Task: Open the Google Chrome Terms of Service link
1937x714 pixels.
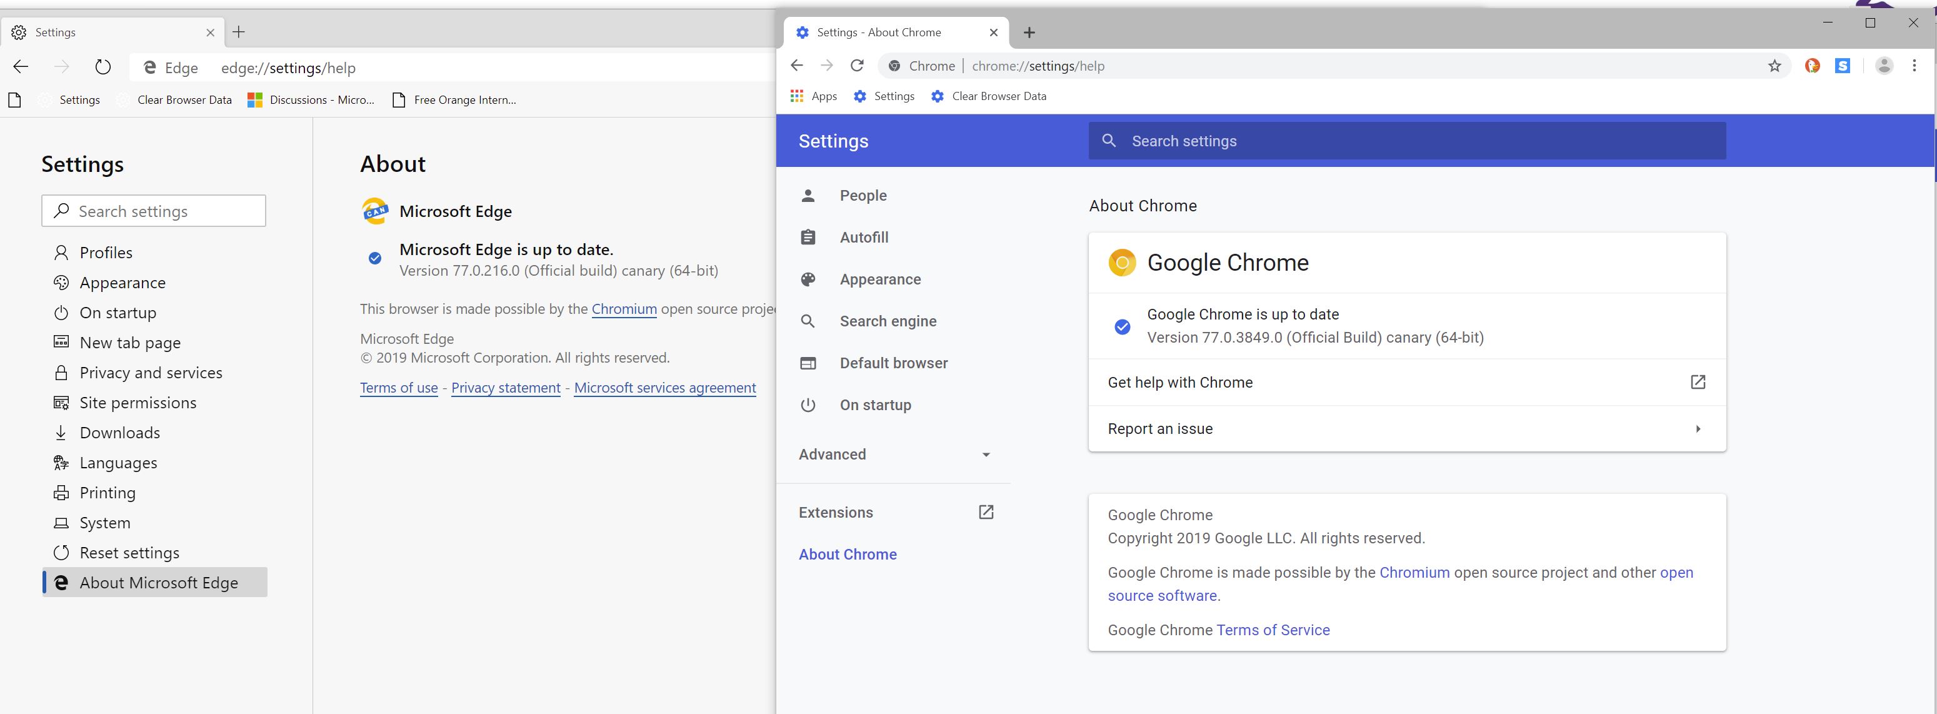Action: coord(1273,630)
